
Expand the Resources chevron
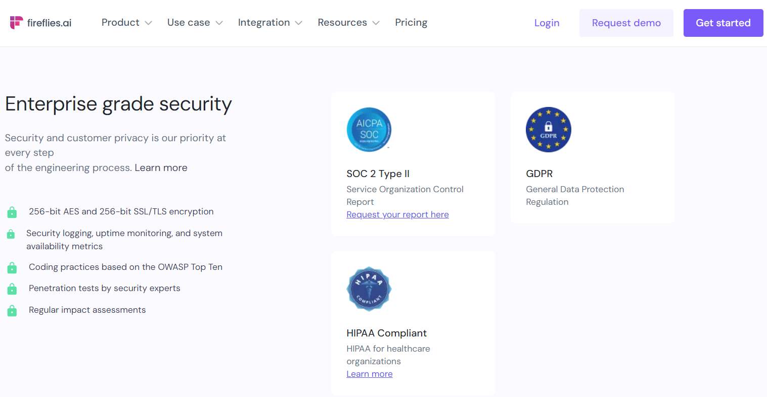376,23
